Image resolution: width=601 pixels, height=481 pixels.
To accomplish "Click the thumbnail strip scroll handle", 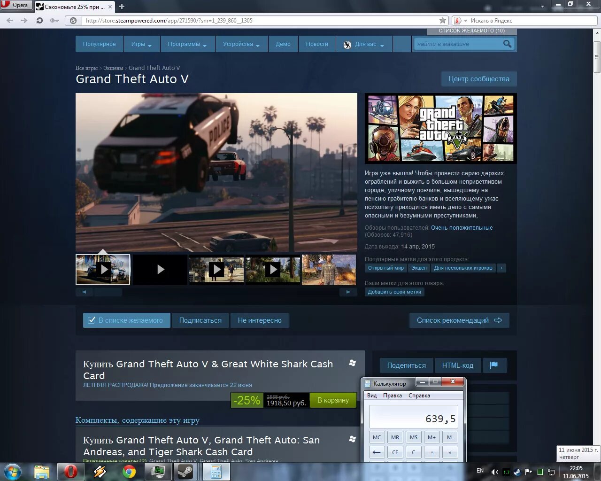I will click(x=108, y=292).
